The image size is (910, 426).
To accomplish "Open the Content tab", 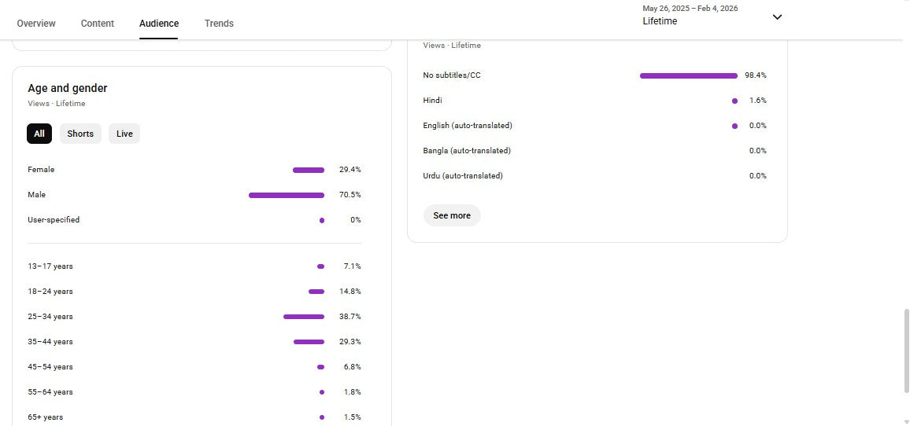I will (x=98, y=24).
